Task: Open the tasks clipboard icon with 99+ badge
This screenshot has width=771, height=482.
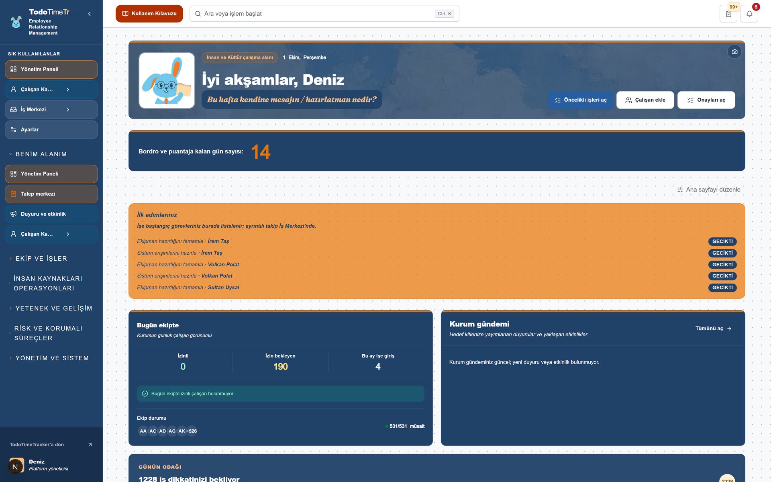Action: click(728, 14)
